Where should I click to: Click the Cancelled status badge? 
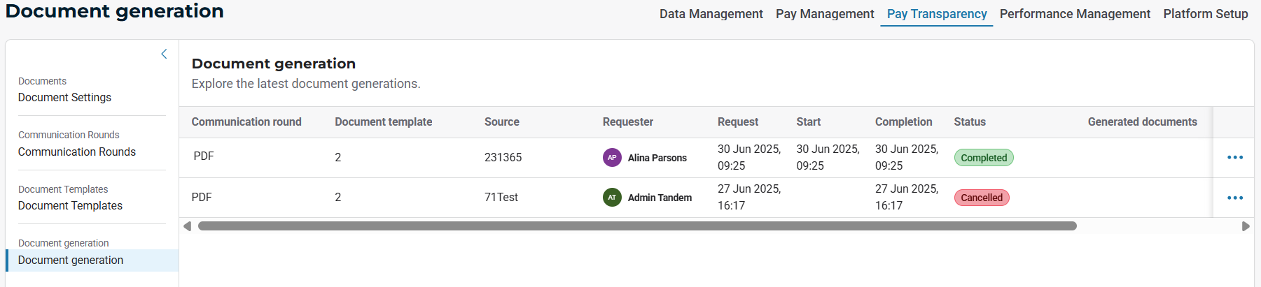pos(981,198)
